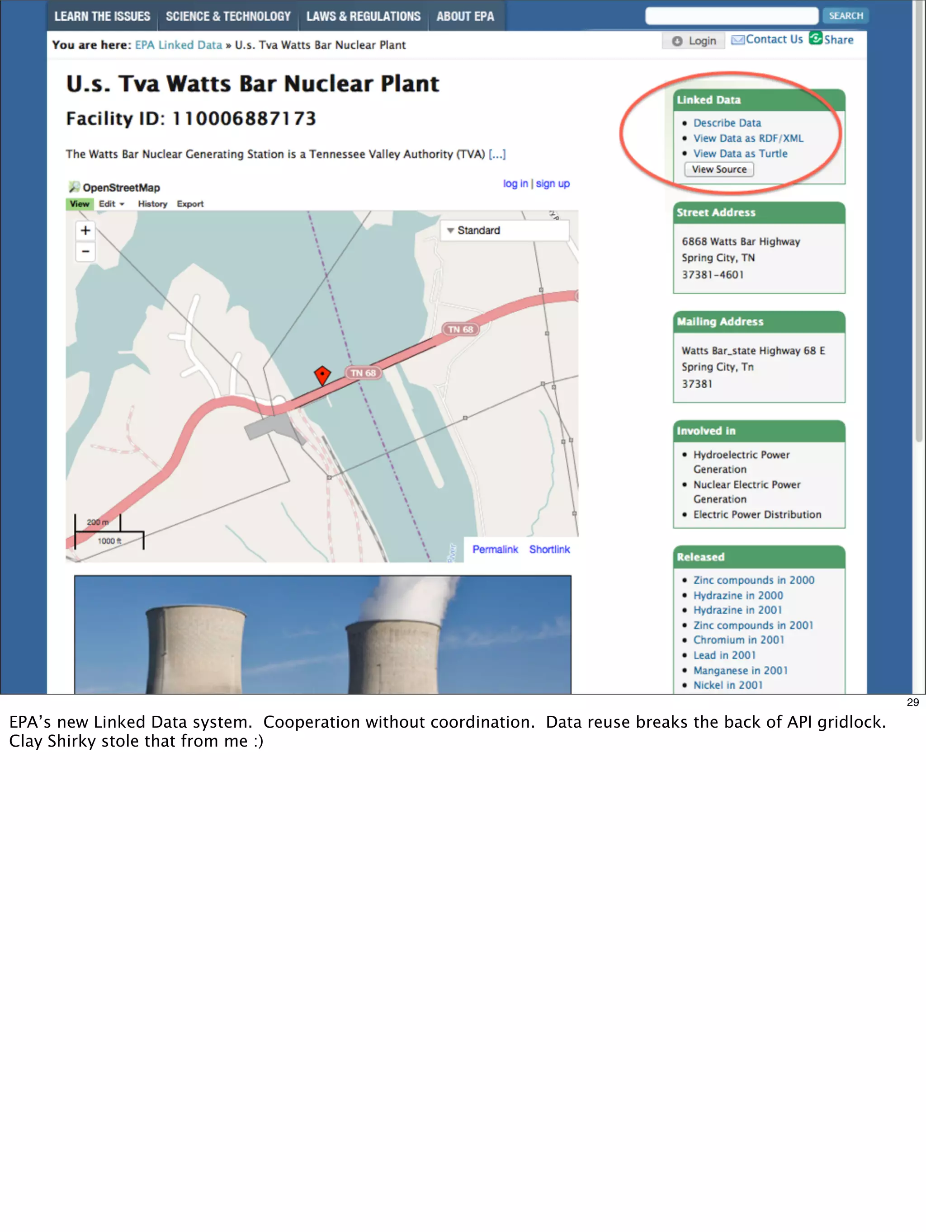The height and width of the screenshot is (1232, 926).
Task: Open Chromium in 2001 release
Action: (x=738, y=640)
